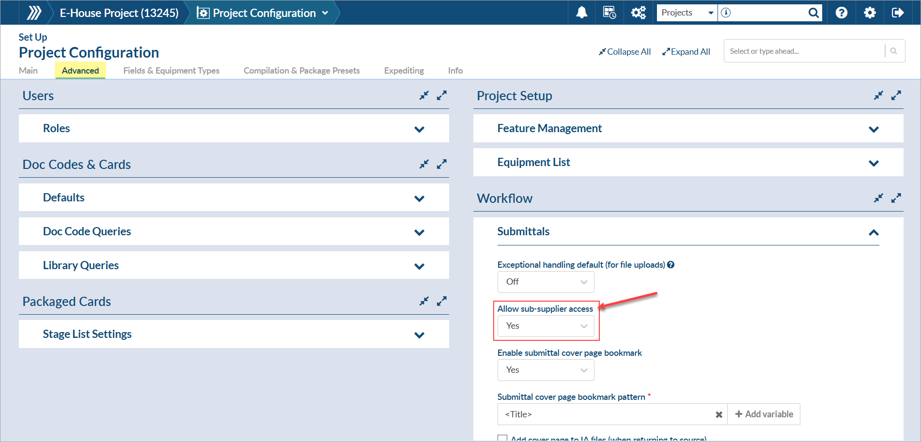This screenshot has width=921, height=442.
Task: Collapse the Submittals panel
Action: click(874, 232)
